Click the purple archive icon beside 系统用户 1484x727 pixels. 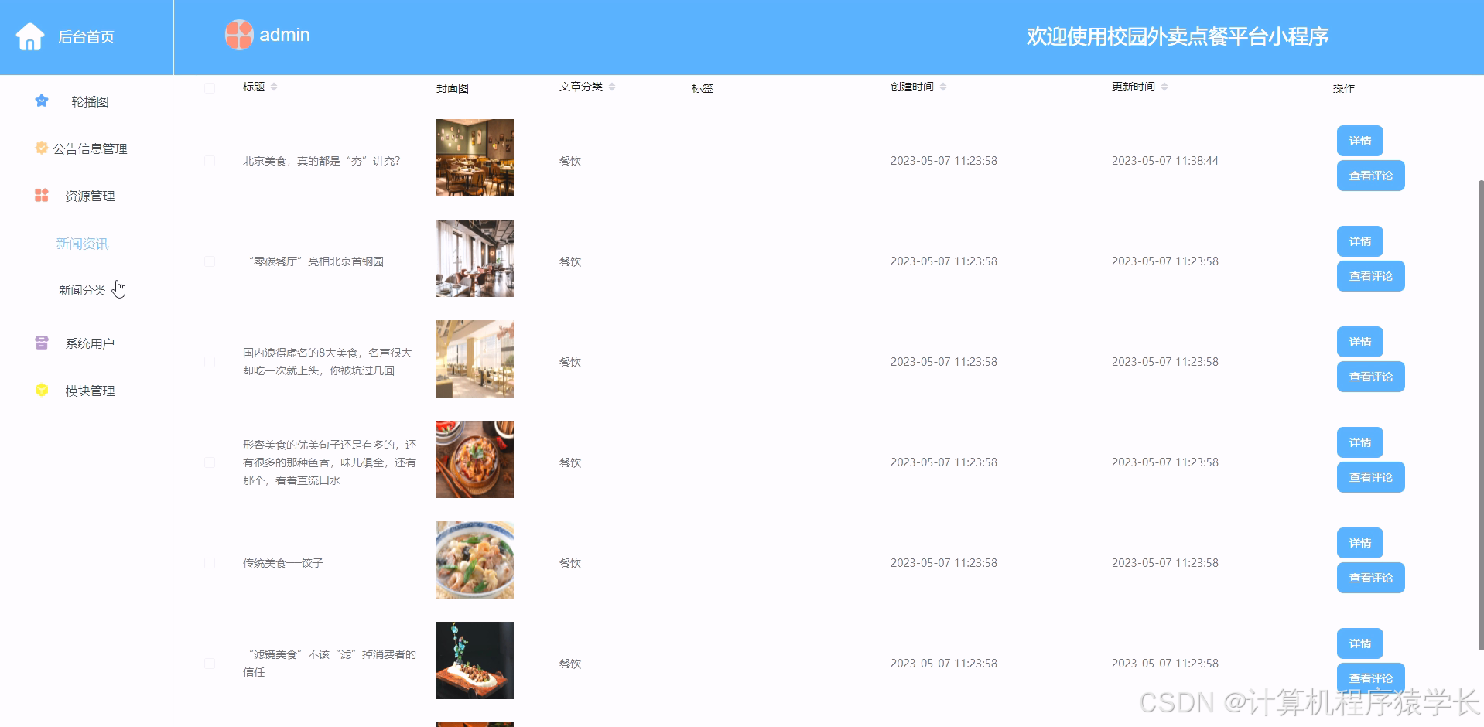42,343
